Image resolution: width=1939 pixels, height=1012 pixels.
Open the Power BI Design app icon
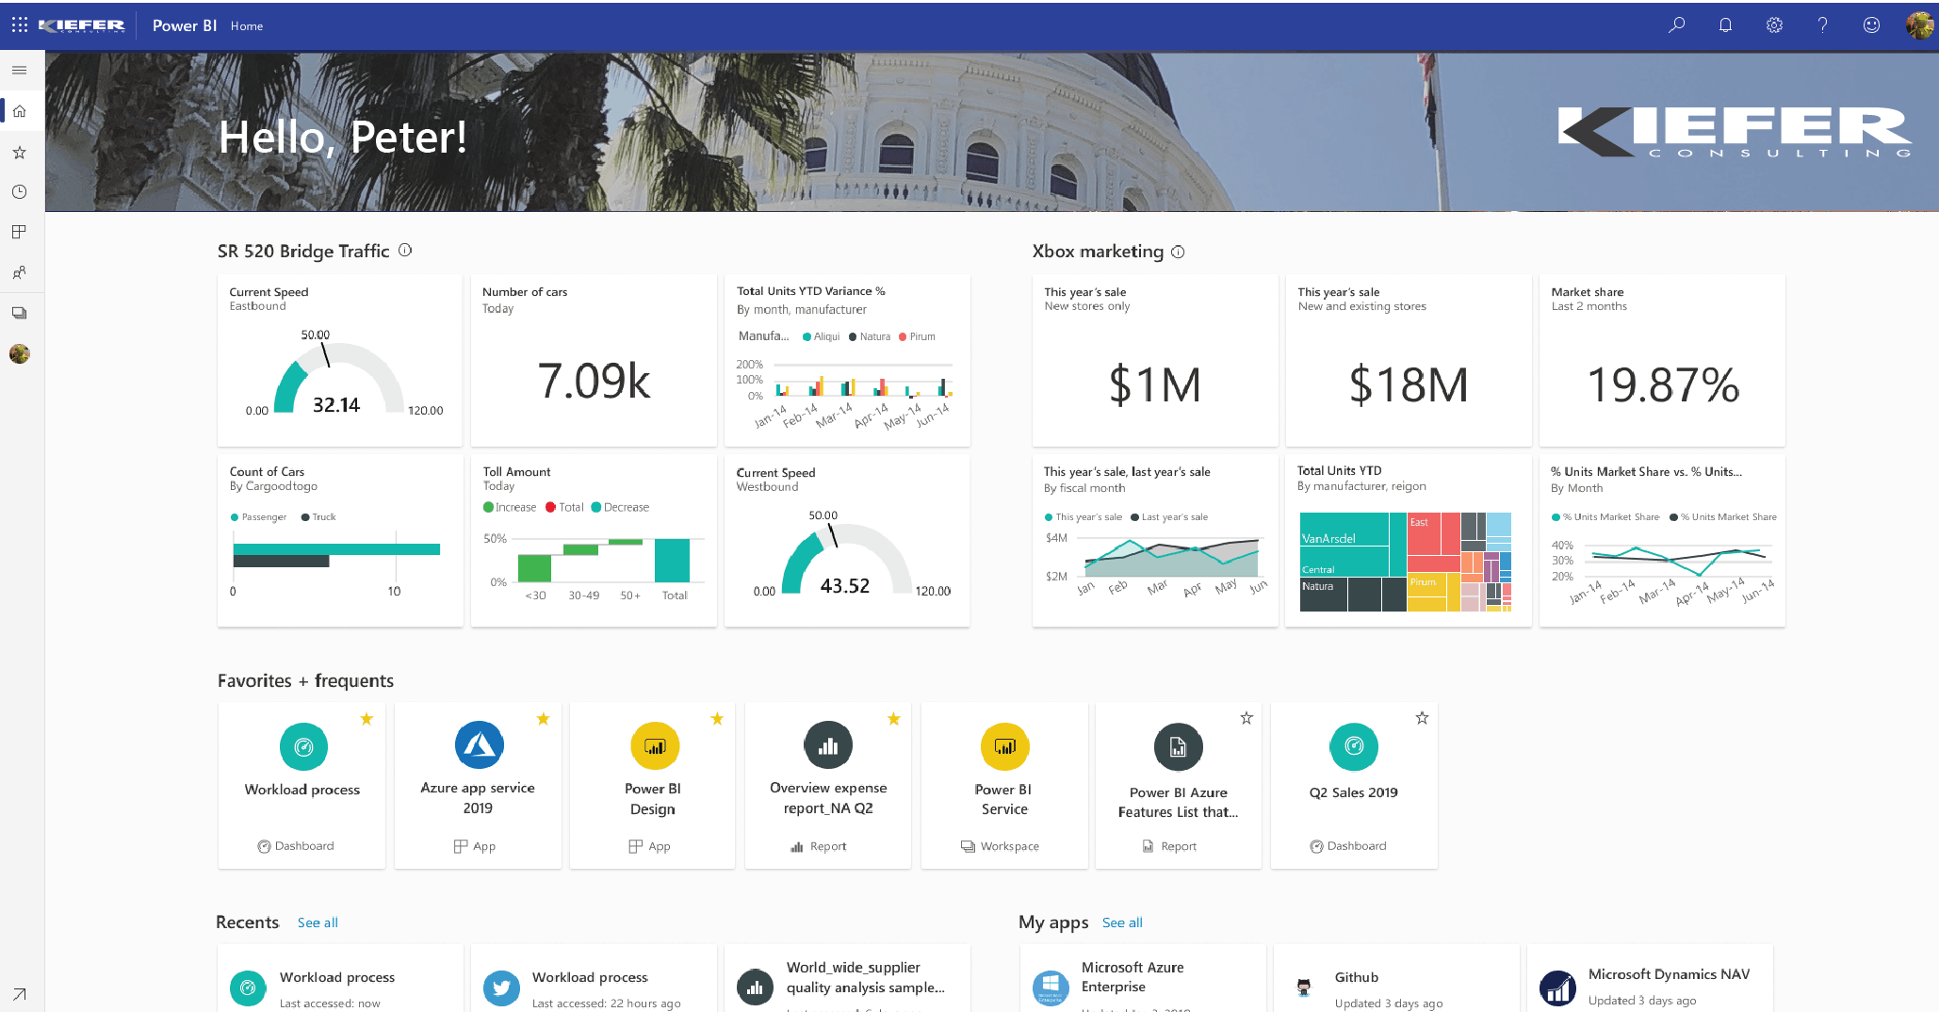point(654,746)
